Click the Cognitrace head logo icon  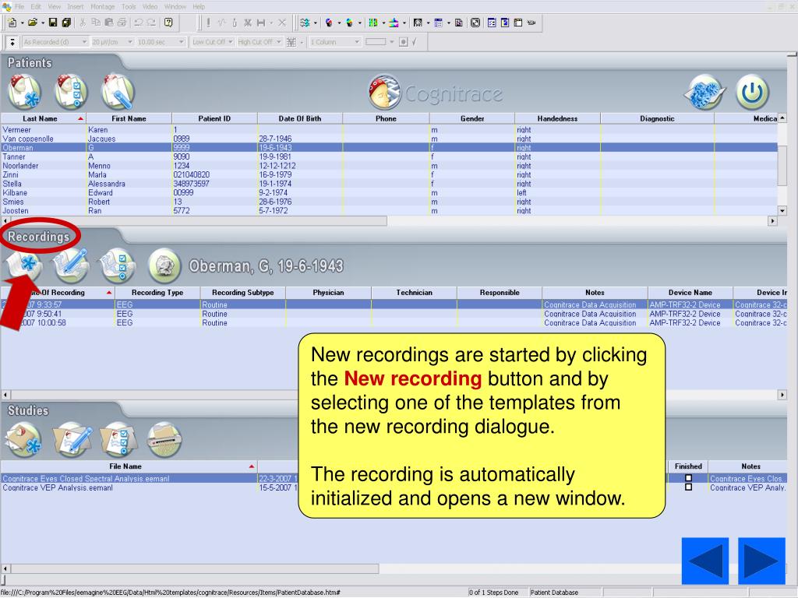point(384,92)
